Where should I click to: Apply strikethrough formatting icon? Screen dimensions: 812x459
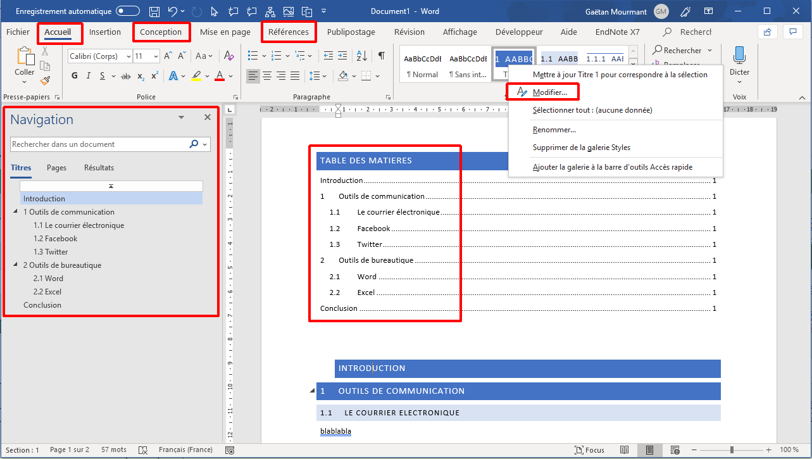(125, 76)
